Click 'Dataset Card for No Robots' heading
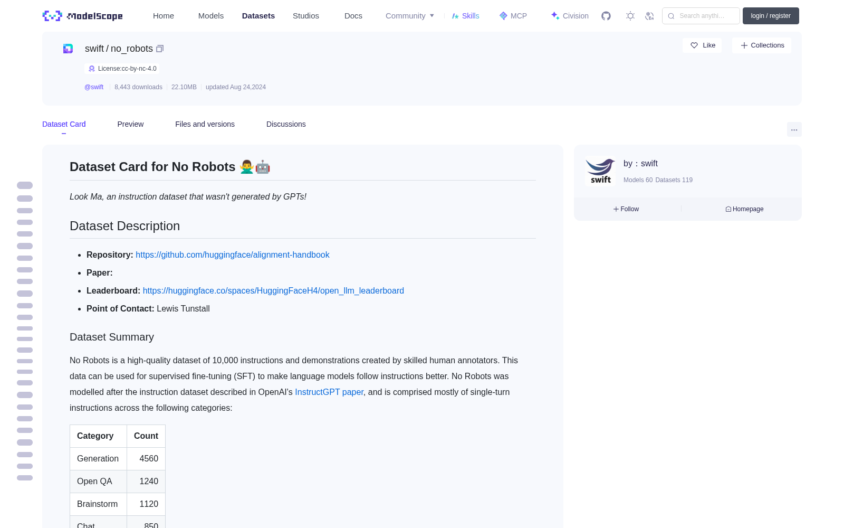The image size is (844, 528). pos(170,167)
